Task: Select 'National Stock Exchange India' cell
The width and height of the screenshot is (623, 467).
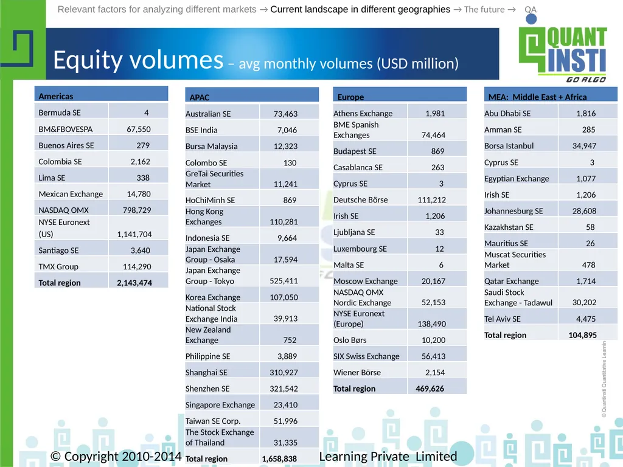Action: 223,313
